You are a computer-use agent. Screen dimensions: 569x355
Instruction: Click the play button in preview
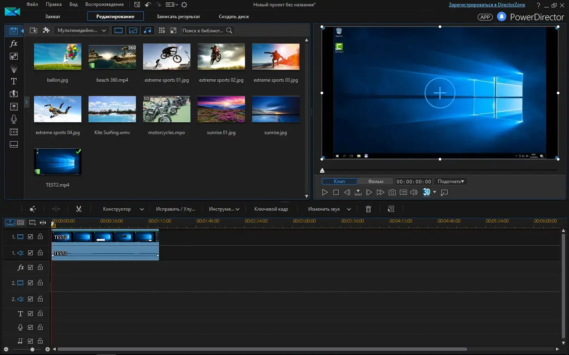[325, 192]
